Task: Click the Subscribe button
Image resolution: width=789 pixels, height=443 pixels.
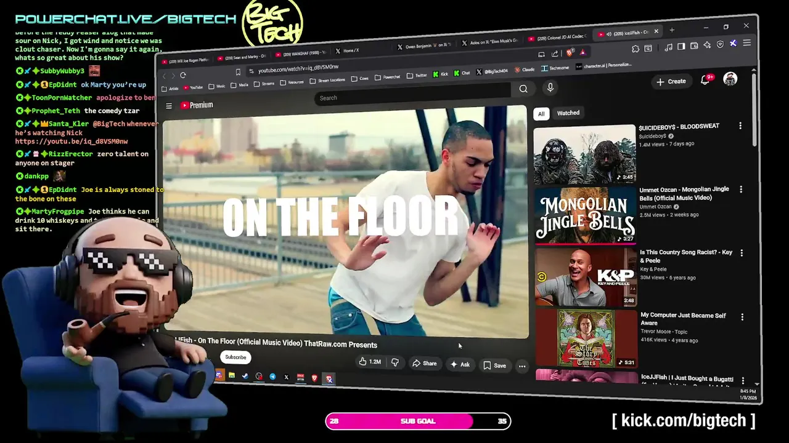Action: (235, 357)
